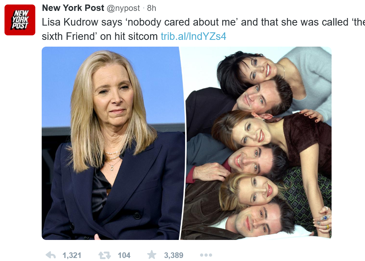Open the trib.al/lndYZs4 article link
The height and width of the screenshot is (261, 365).
click(193, 36)
